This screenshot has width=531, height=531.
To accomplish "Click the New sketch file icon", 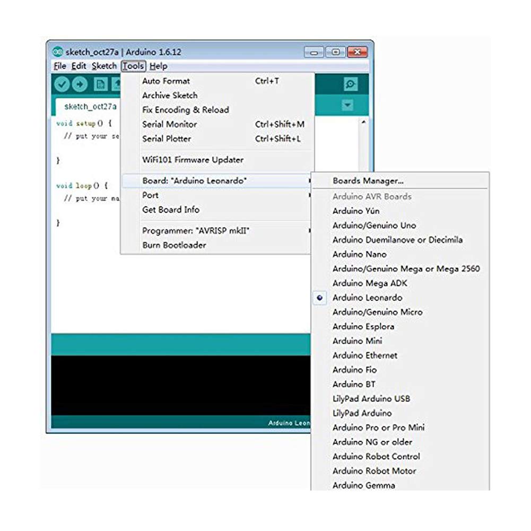I will (100, 84).
